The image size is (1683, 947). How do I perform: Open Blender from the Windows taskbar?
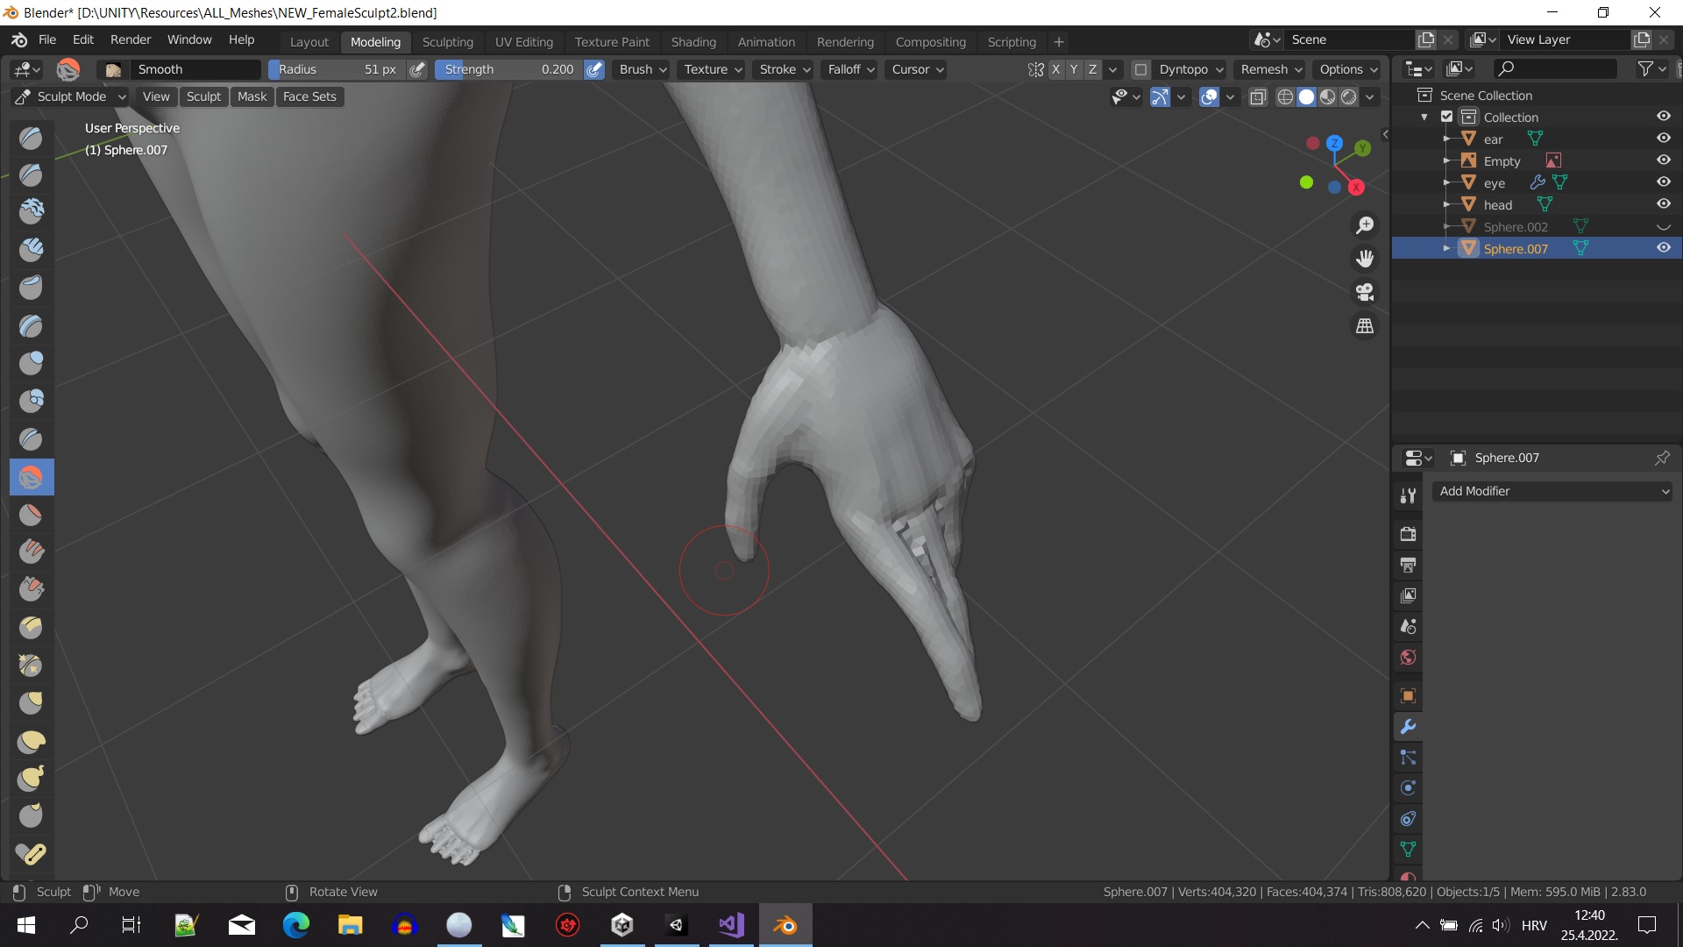785,924
